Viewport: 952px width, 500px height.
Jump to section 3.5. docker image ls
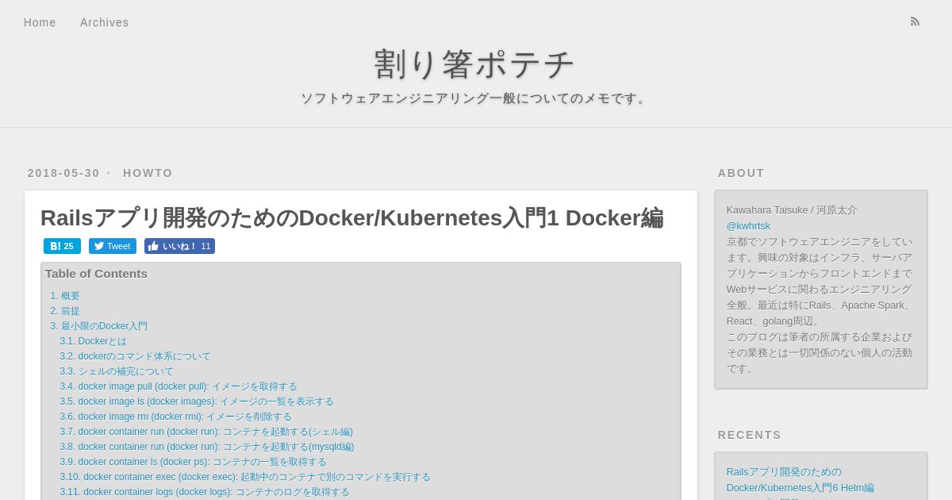click(x=197, y=402)
